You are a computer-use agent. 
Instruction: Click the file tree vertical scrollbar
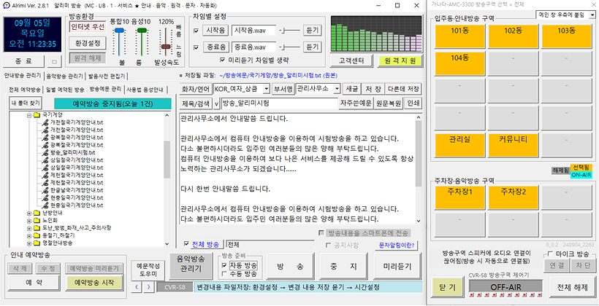click(x=167, y=179)
